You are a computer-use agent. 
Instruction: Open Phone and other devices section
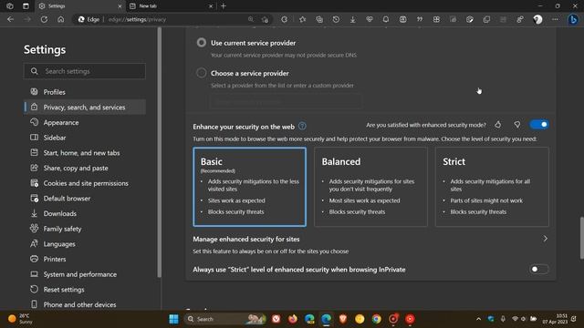tap(85, 304)
